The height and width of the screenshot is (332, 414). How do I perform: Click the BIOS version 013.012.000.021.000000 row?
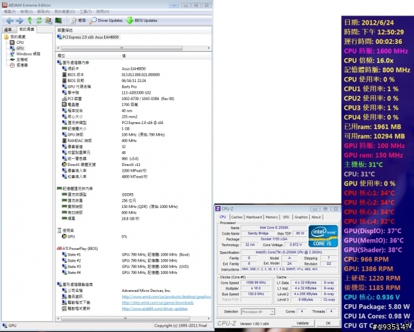pos(134,75)
